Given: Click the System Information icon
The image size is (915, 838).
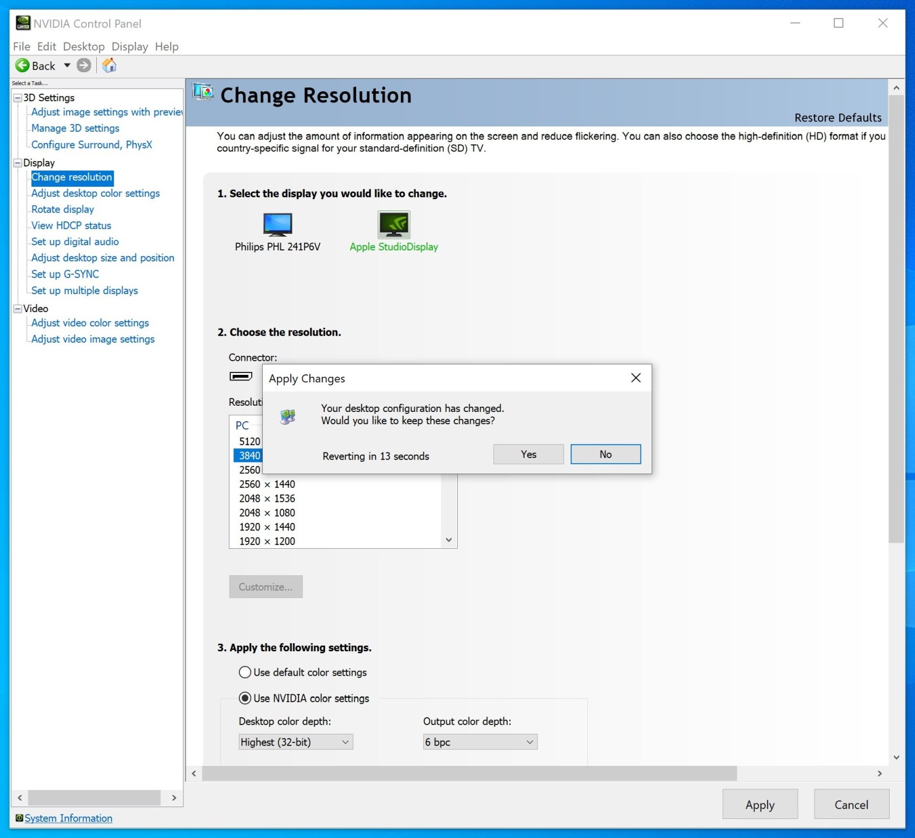Looking at the screenshot, I should [19, 818].
